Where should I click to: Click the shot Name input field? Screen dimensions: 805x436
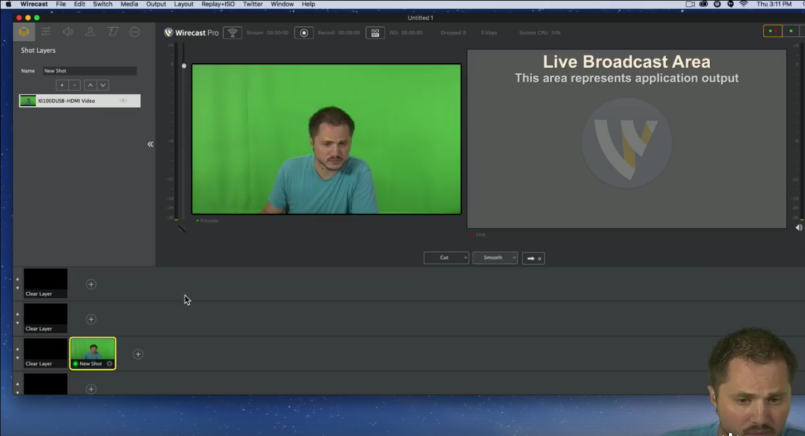coord(89,71)
